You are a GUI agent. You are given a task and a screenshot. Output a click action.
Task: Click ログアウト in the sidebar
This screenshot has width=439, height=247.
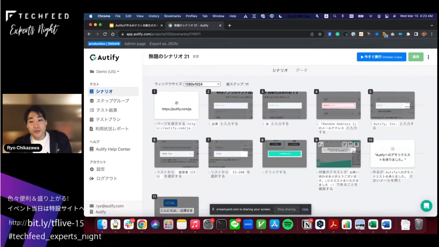point(107,178)
